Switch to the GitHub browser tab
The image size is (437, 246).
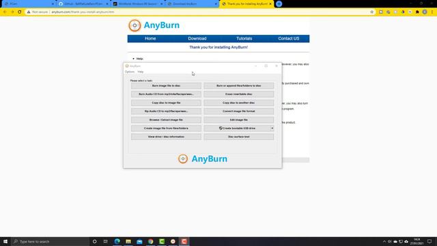[83, 4]
